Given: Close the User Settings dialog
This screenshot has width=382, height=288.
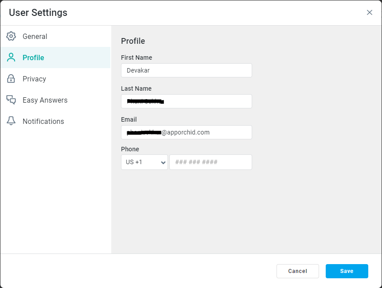Looking at the screenshot, I should click(370, 12).
